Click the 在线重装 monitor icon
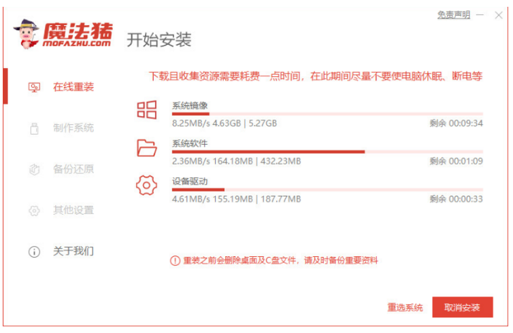This screenshot has width=513, height=333. point(34,87)
